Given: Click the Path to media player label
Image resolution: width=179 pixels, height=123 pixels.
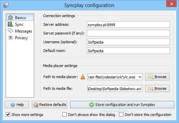Looking at the screenshot, I should click(60, 77).
